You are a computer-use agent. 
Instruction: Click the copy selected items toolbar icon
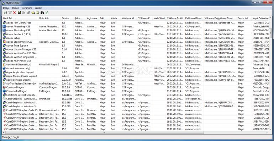[x=24, y=12]
